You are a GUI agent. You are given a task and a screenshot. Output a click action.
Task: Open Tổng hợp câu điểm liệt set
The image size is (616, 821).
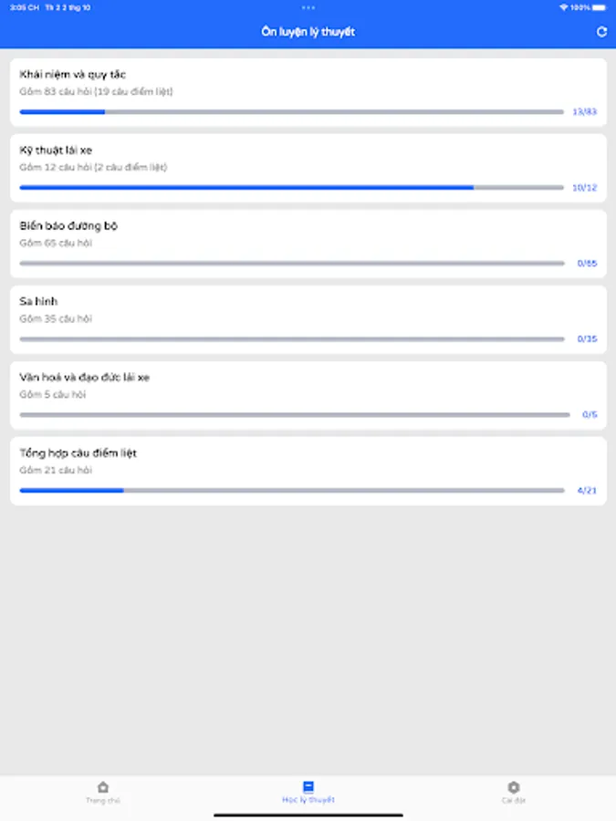pos(308,461)
